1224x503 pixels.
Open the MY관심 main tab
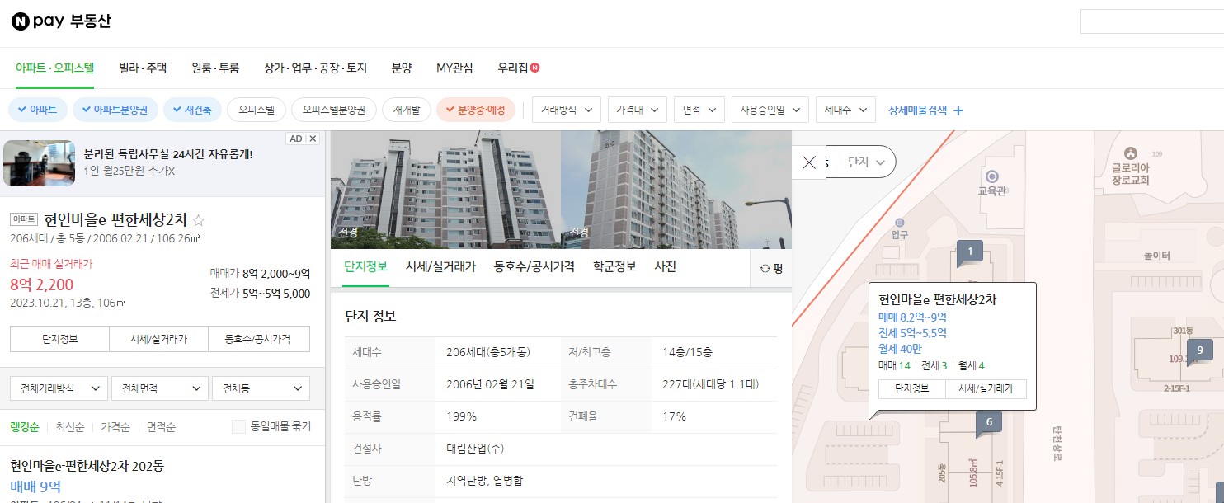click(x=454, y=68)
